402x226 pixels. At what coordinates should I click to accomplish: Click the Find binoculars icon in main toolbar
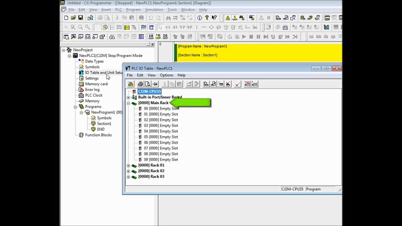[168, 18]
